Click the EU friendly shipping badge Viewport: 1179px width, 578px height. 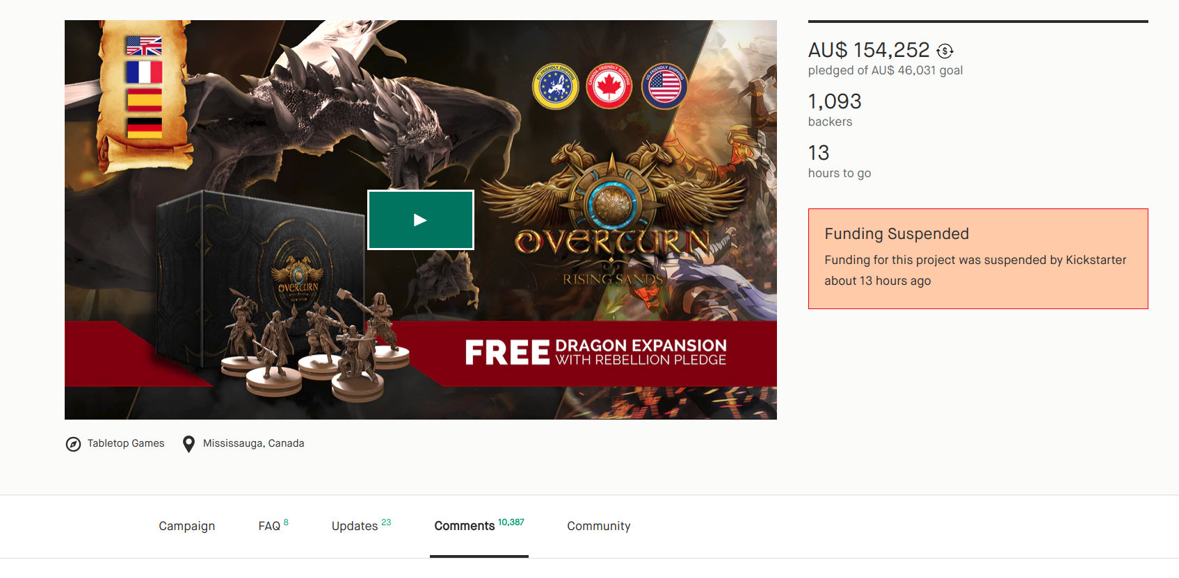pyautogui.click(x=555, y=87)
